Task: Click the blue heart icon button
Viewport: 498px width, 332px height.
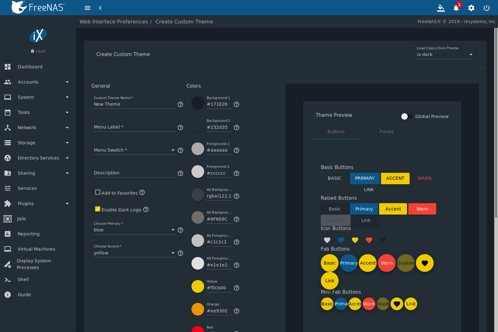Action: click(341, 240)
